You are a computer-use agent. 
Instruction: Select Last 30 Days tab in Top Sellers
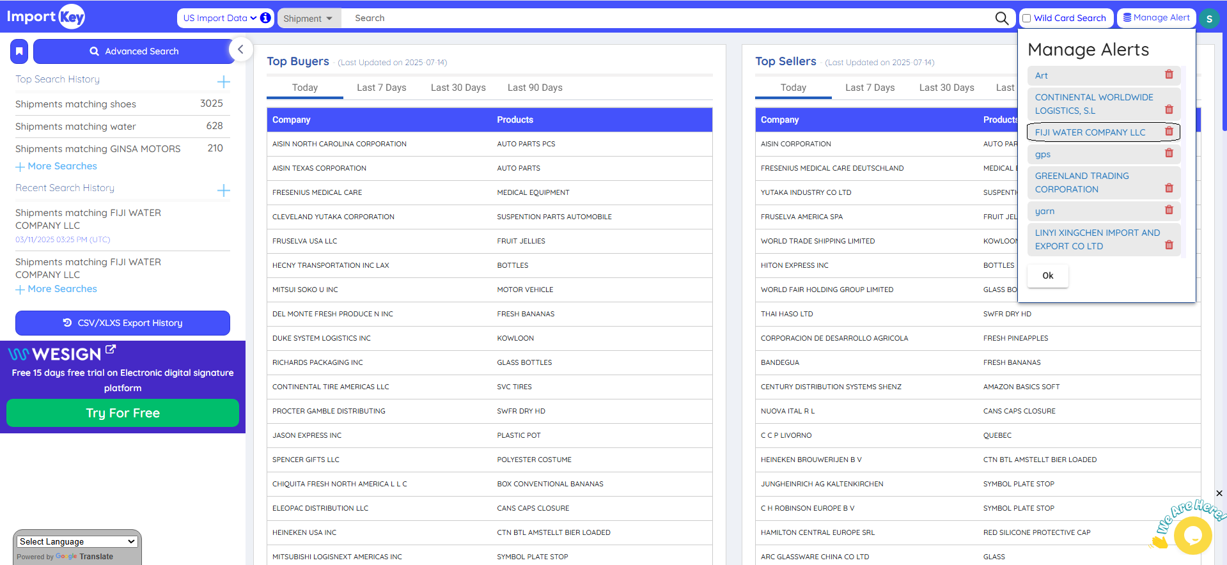click(946, 88)
